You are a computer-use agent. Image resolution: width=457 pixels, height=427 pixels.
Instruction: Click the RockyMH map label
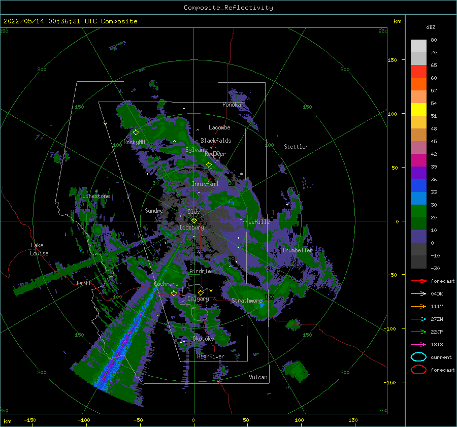point(134,142)
